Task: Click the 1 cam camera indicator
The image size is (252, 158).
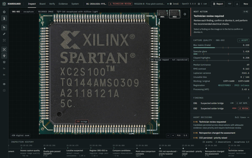Action: (x=202, y=4)
